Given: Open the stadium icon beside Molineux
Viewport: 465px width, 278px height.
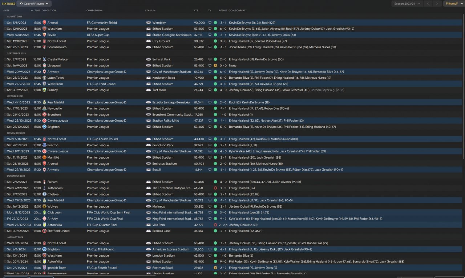Looking at the screenshot, I should (x=148, y=207).
